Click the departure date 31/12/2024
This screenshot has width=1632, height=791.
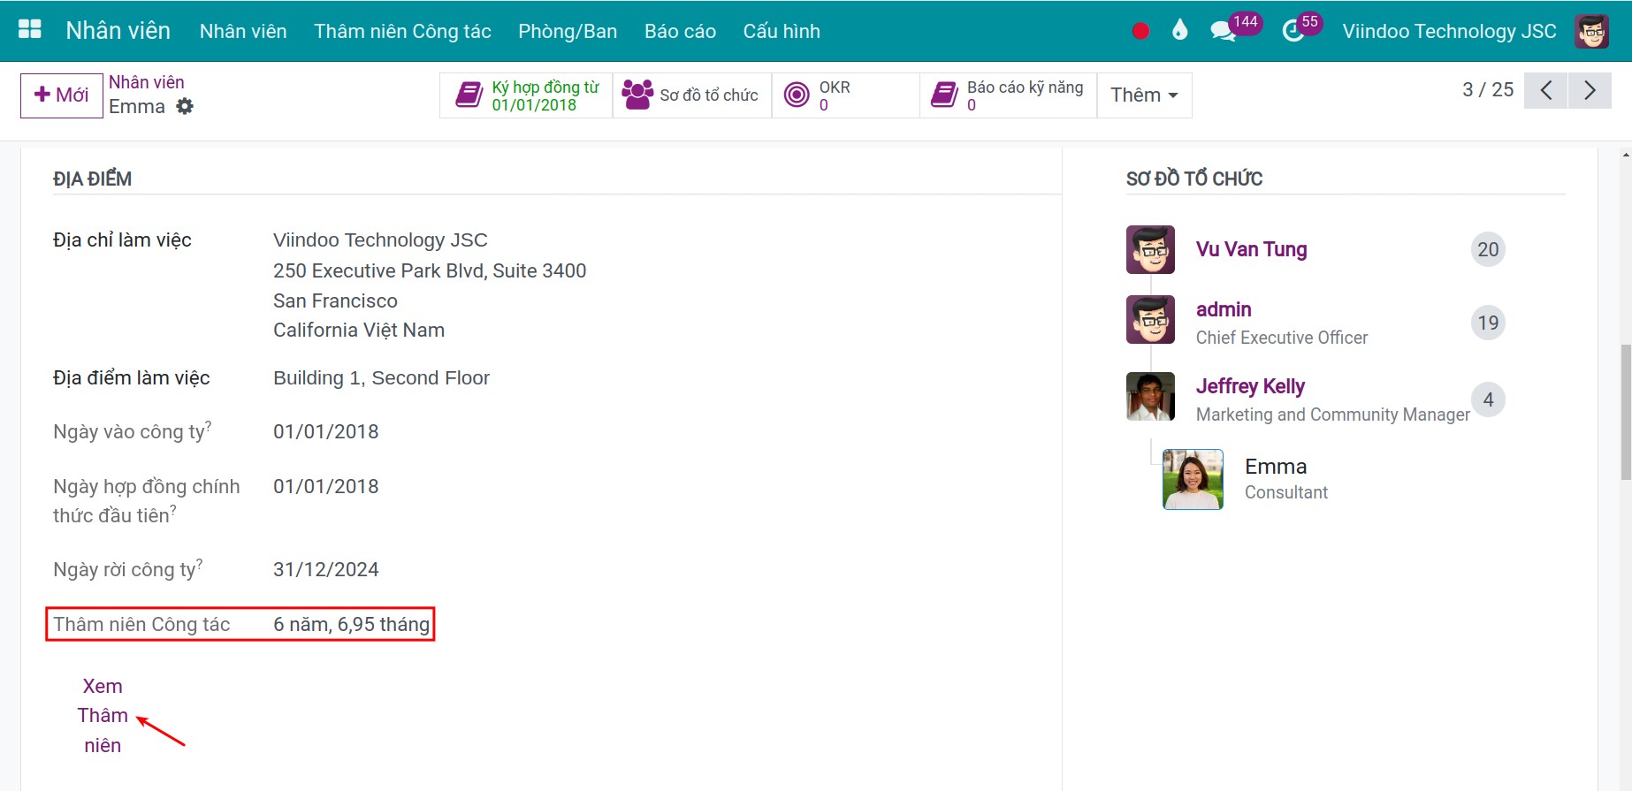(x=325, y=569)
